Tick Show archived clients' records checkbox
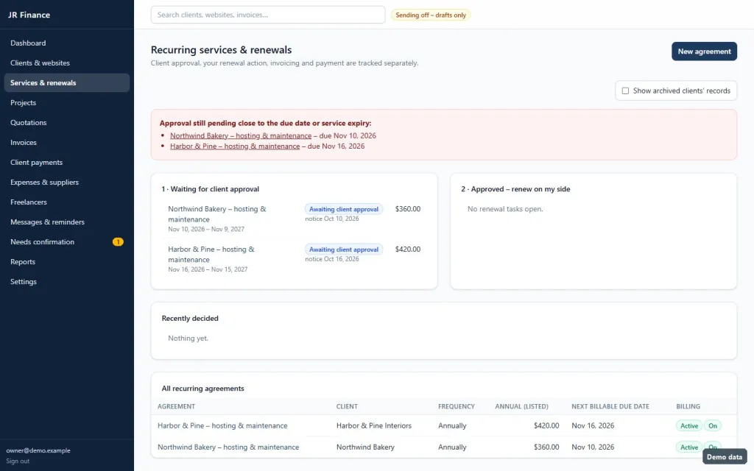Viewport: 754px width, 471px height. (625, 91)
